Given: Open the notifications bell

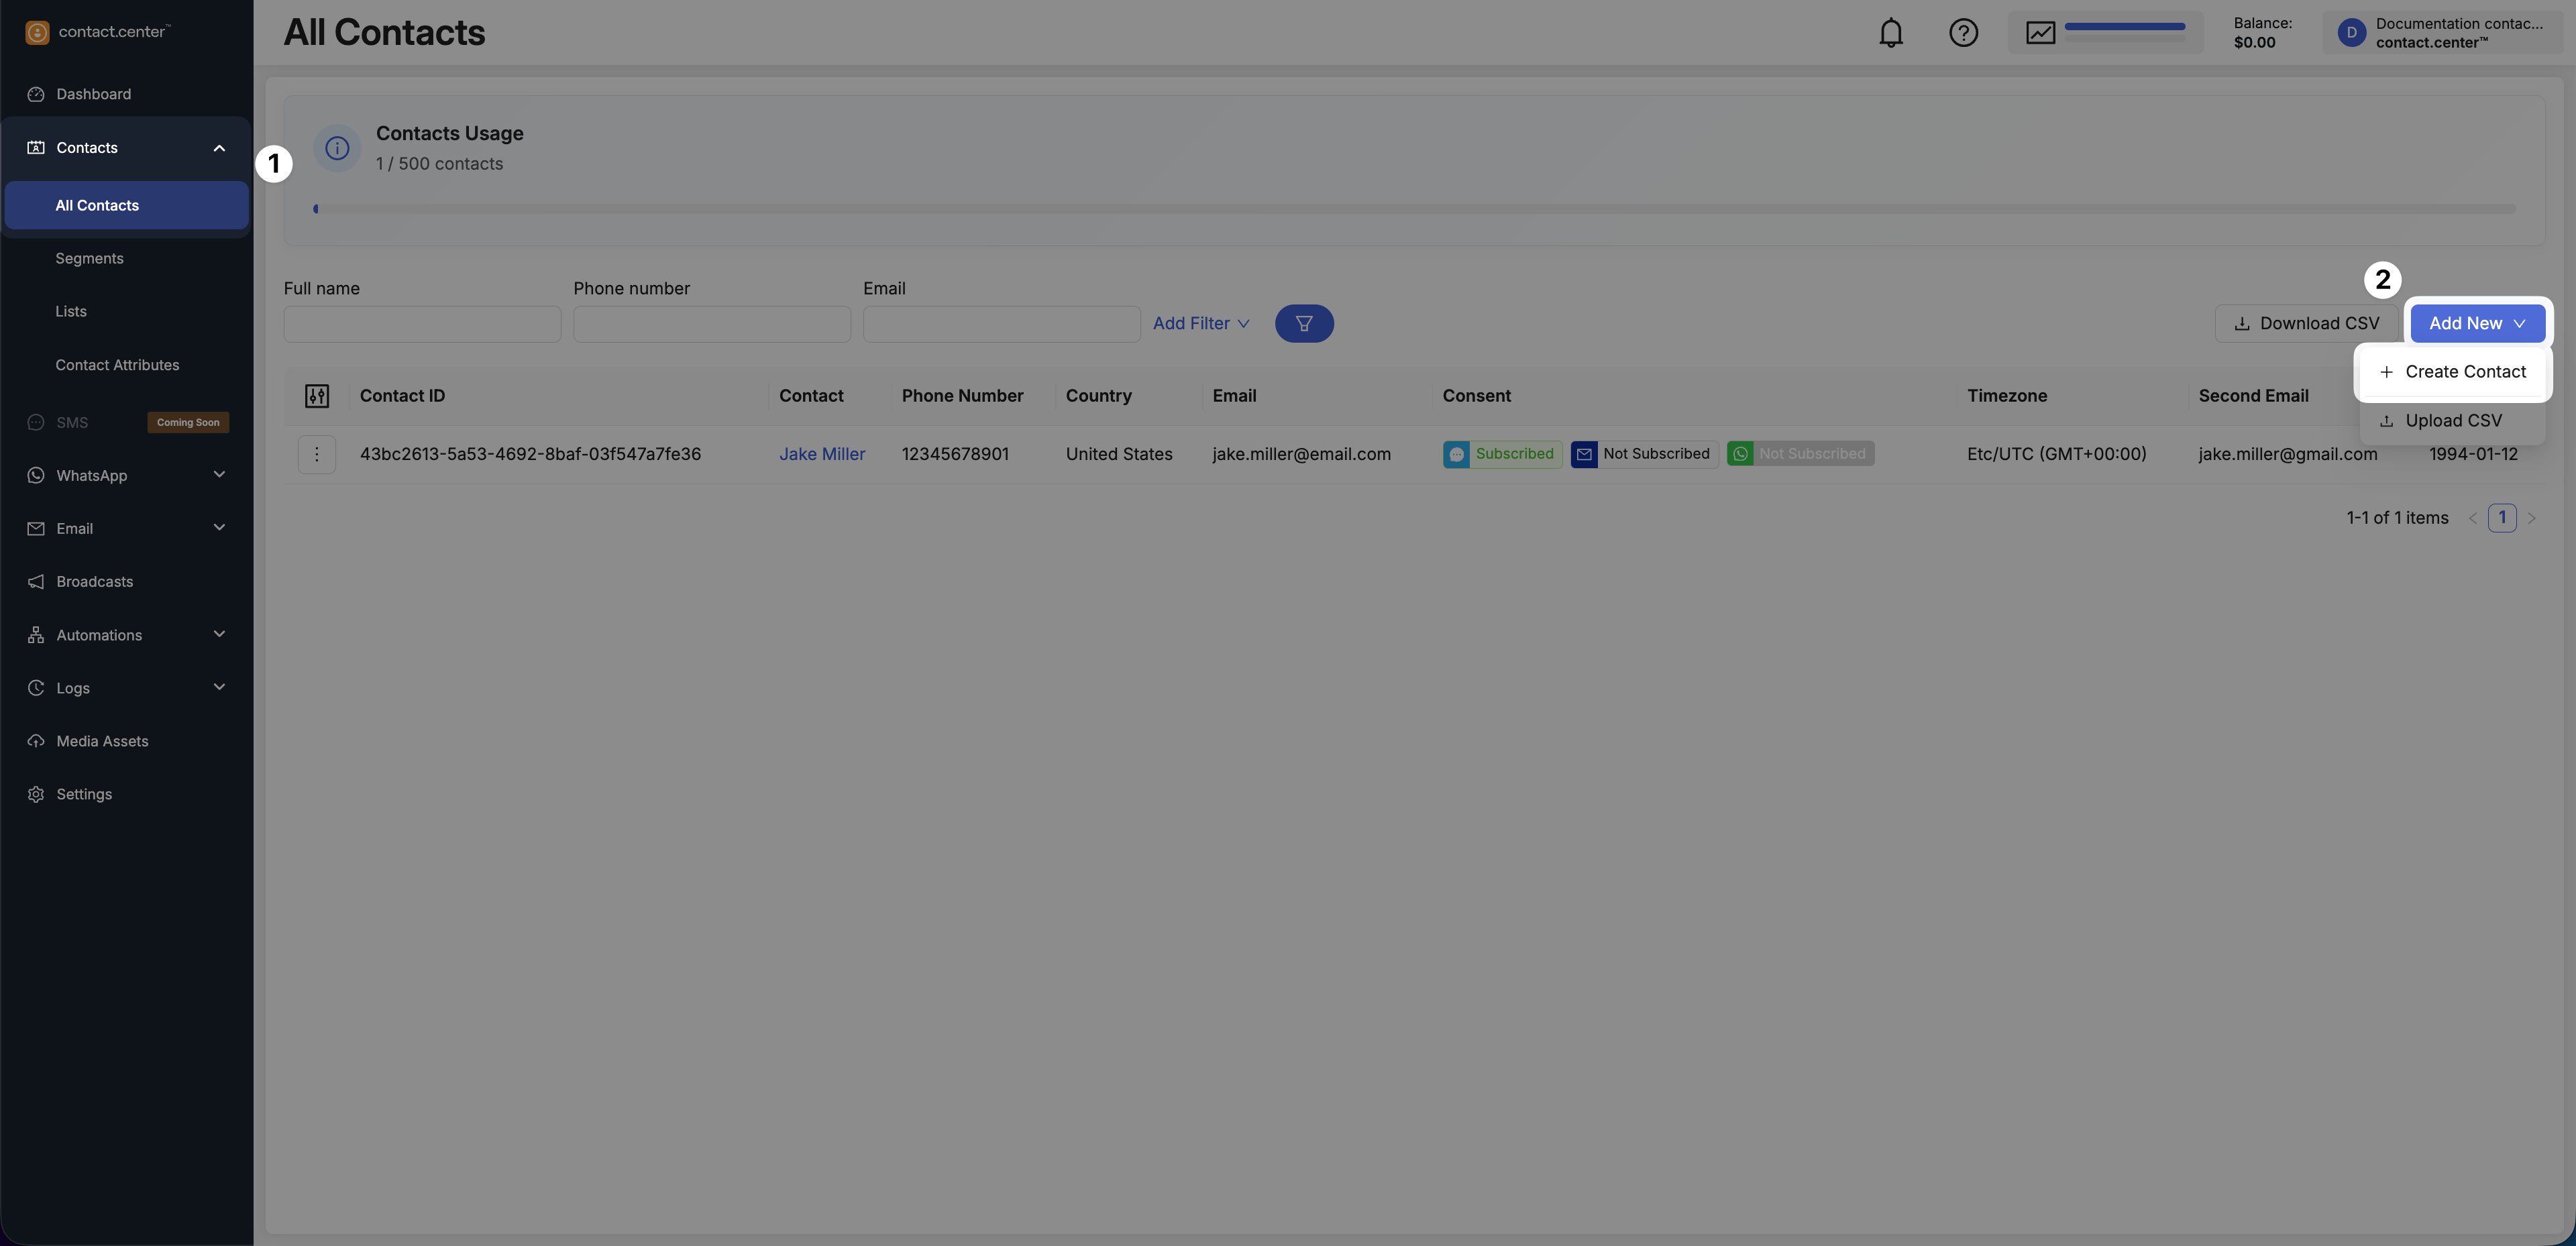Looking at the screenshot, I should [x=1890, y=33].
